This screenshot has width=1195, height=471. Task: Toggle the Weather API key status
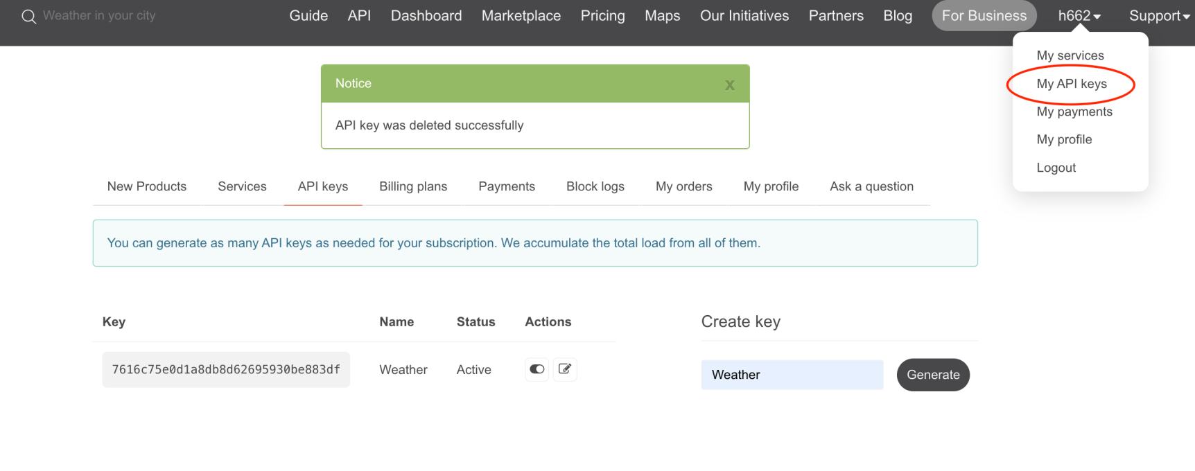tap(537, 369)
